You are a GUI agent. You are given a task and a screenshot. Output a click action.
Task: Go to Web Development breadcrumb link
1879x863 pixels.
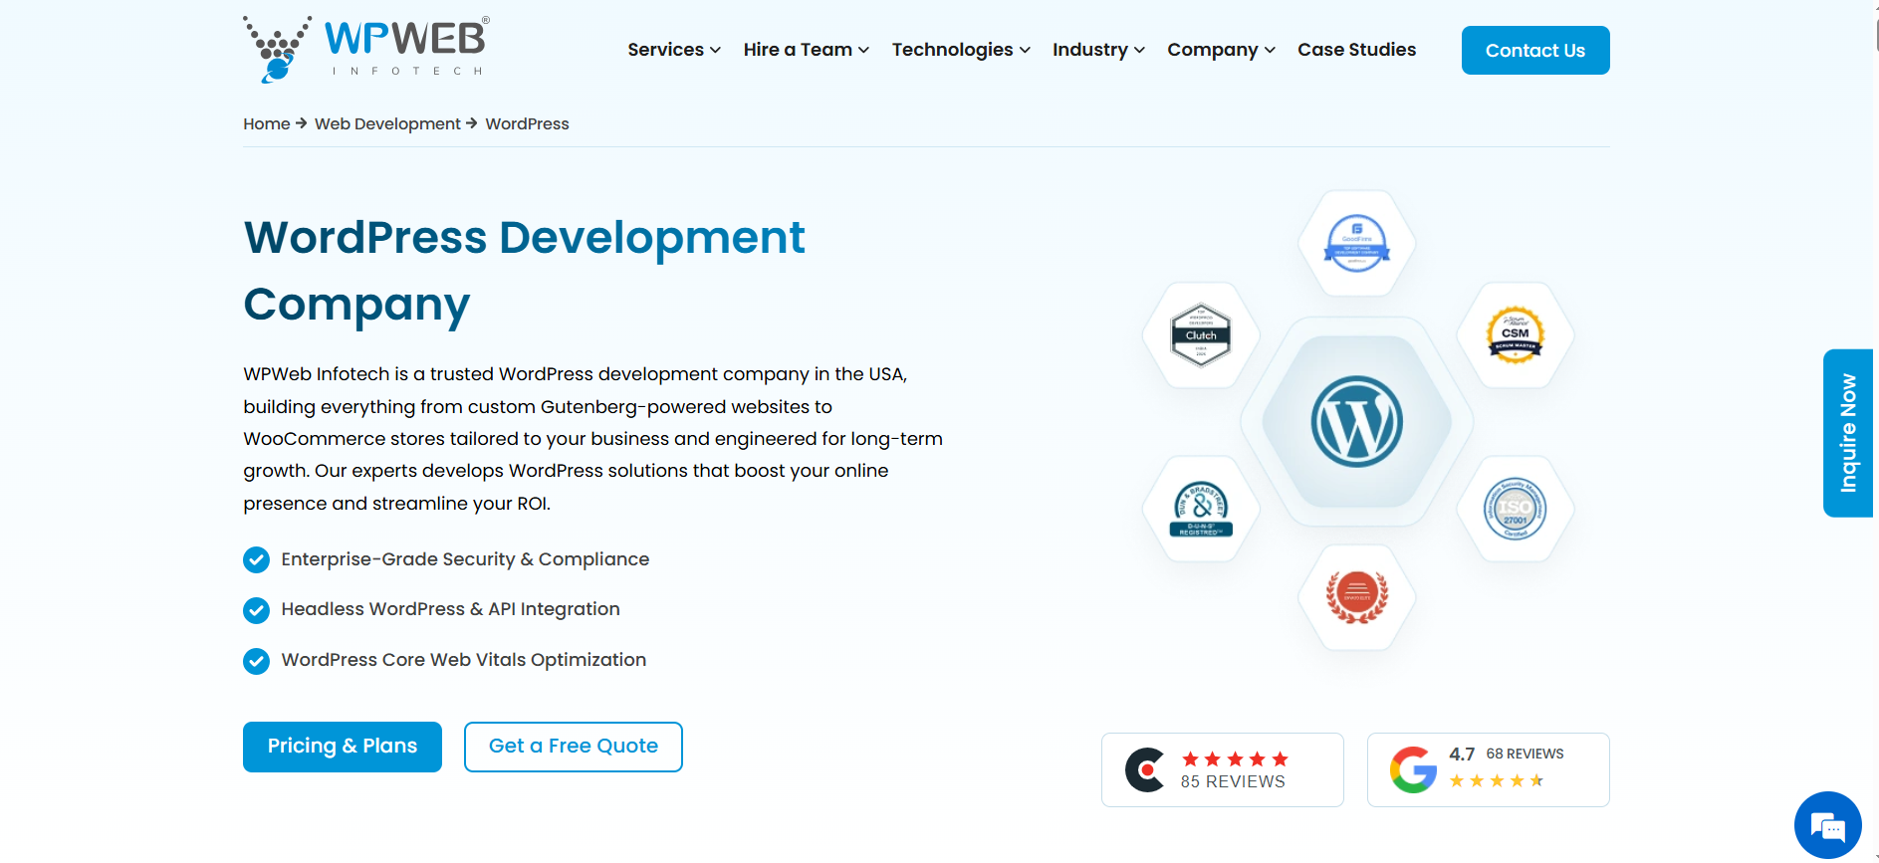point(387,123)
